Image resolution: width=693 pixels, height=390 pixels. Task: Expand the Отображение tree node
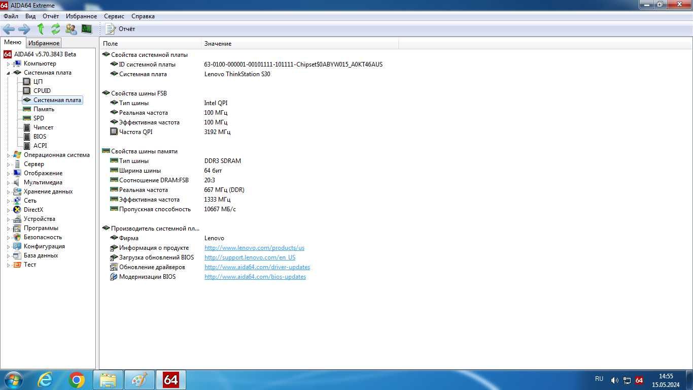pos(8,174)
